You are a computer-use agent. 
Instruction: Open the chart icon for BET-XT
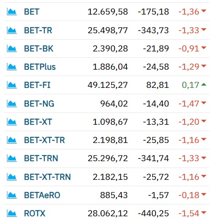(12, 122)
